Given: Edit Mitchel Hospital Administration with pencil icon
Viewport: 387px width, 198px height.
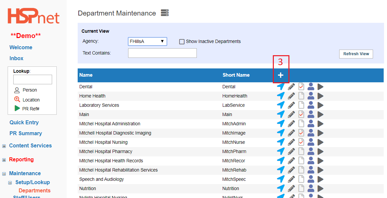Looking at the screenshot, I should point(291,124).
